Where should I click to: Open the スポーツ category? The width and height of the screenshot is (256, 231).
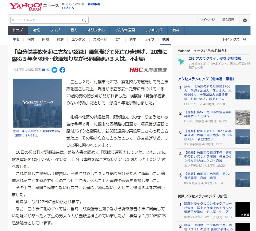click(x=100, y=39)
